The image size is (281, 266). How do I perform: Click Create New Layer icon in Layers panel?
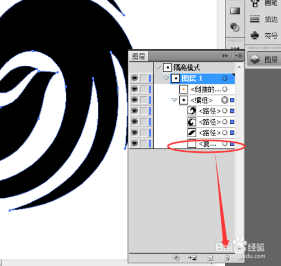coord(210,258)
